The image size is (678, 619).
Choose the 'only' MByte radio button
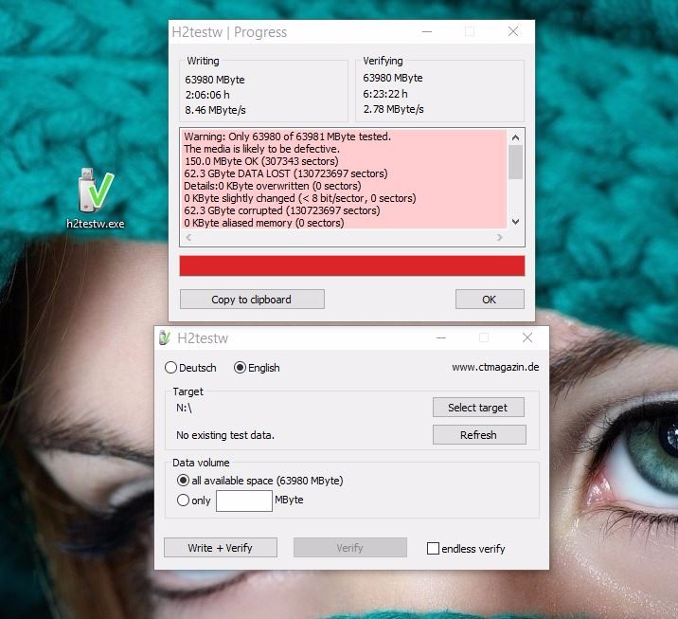pos(183,500)
